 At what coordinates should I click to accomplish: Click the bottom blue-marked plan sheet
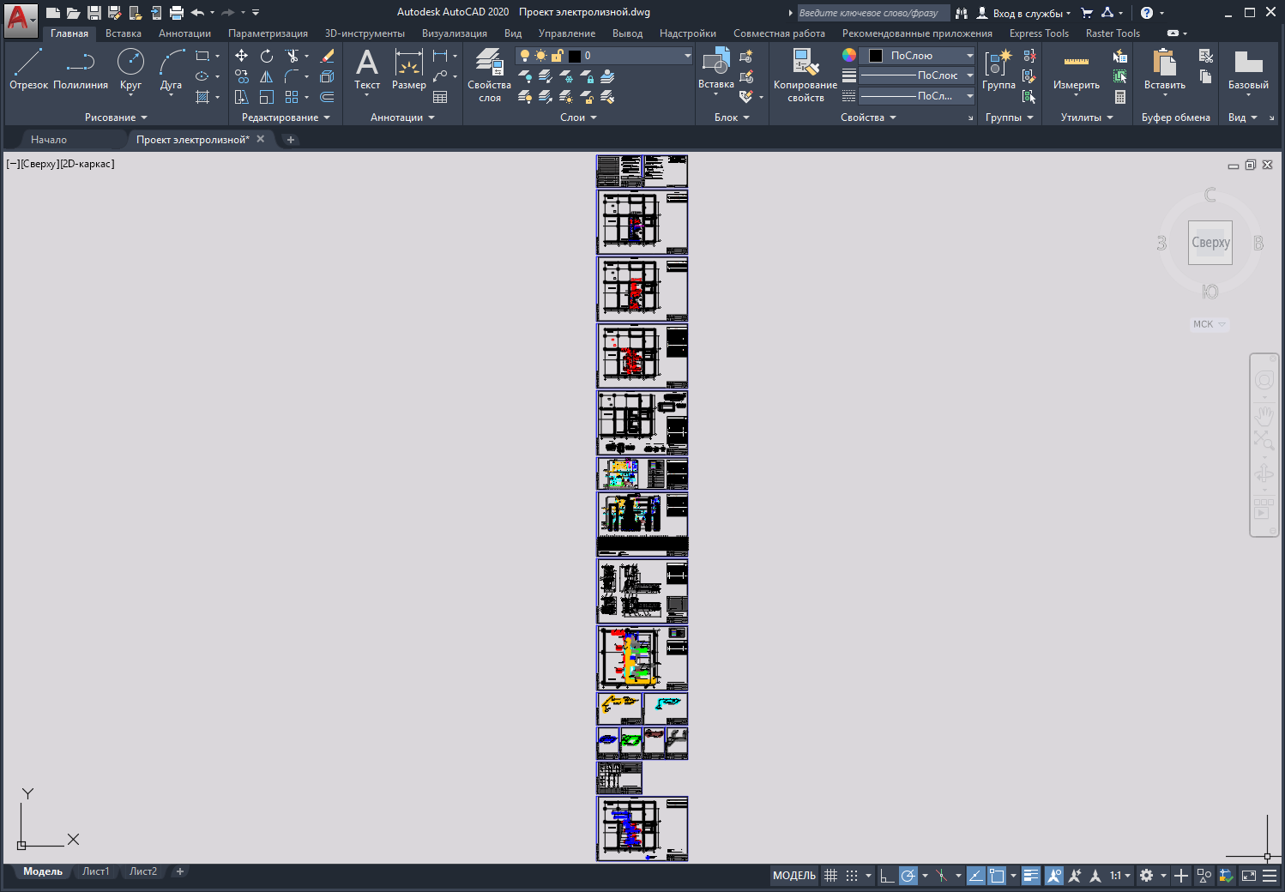pos(642,829)
